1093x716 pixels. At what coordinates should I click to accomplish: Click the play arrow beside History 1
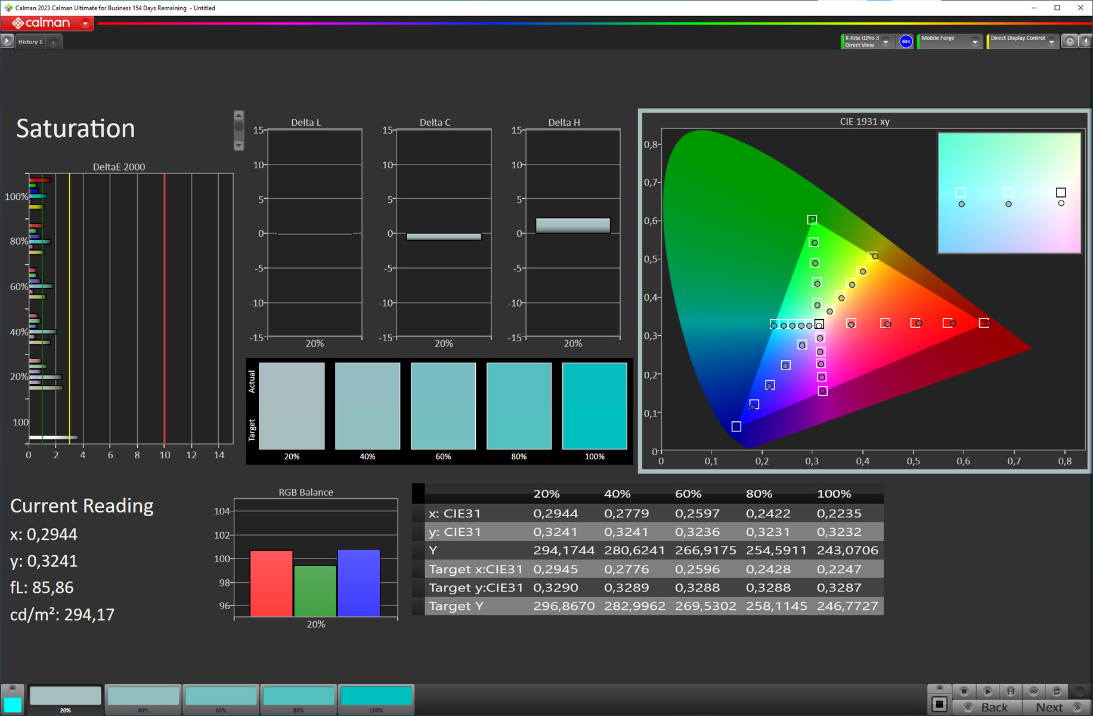pyautogui.click(x=7, y=41)
